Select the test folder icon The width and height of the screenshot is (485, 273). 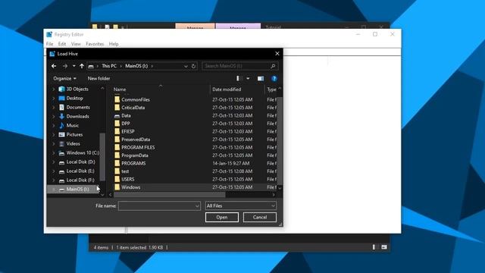tap(117, 171)
